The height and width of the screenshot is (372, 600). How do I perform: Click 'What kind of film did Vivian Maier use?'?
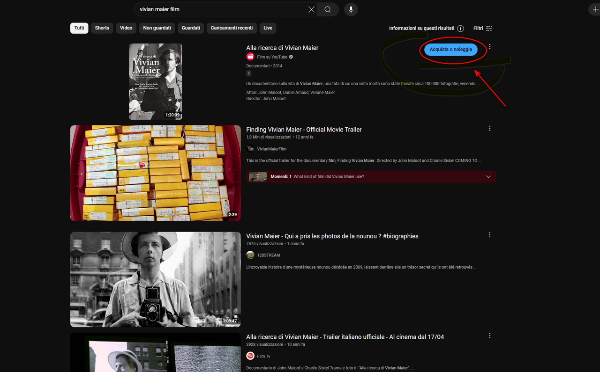click(329, 177)
